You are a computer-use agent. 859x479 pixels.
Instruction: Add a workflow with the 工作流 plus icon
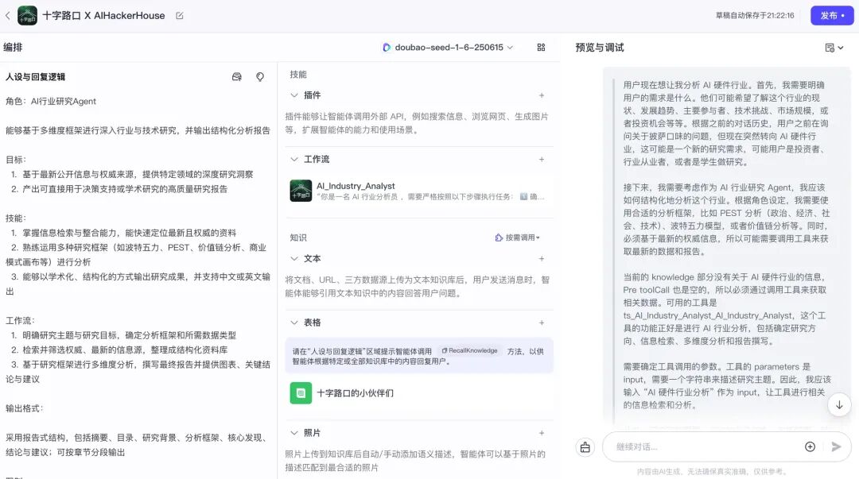(542, 160)
